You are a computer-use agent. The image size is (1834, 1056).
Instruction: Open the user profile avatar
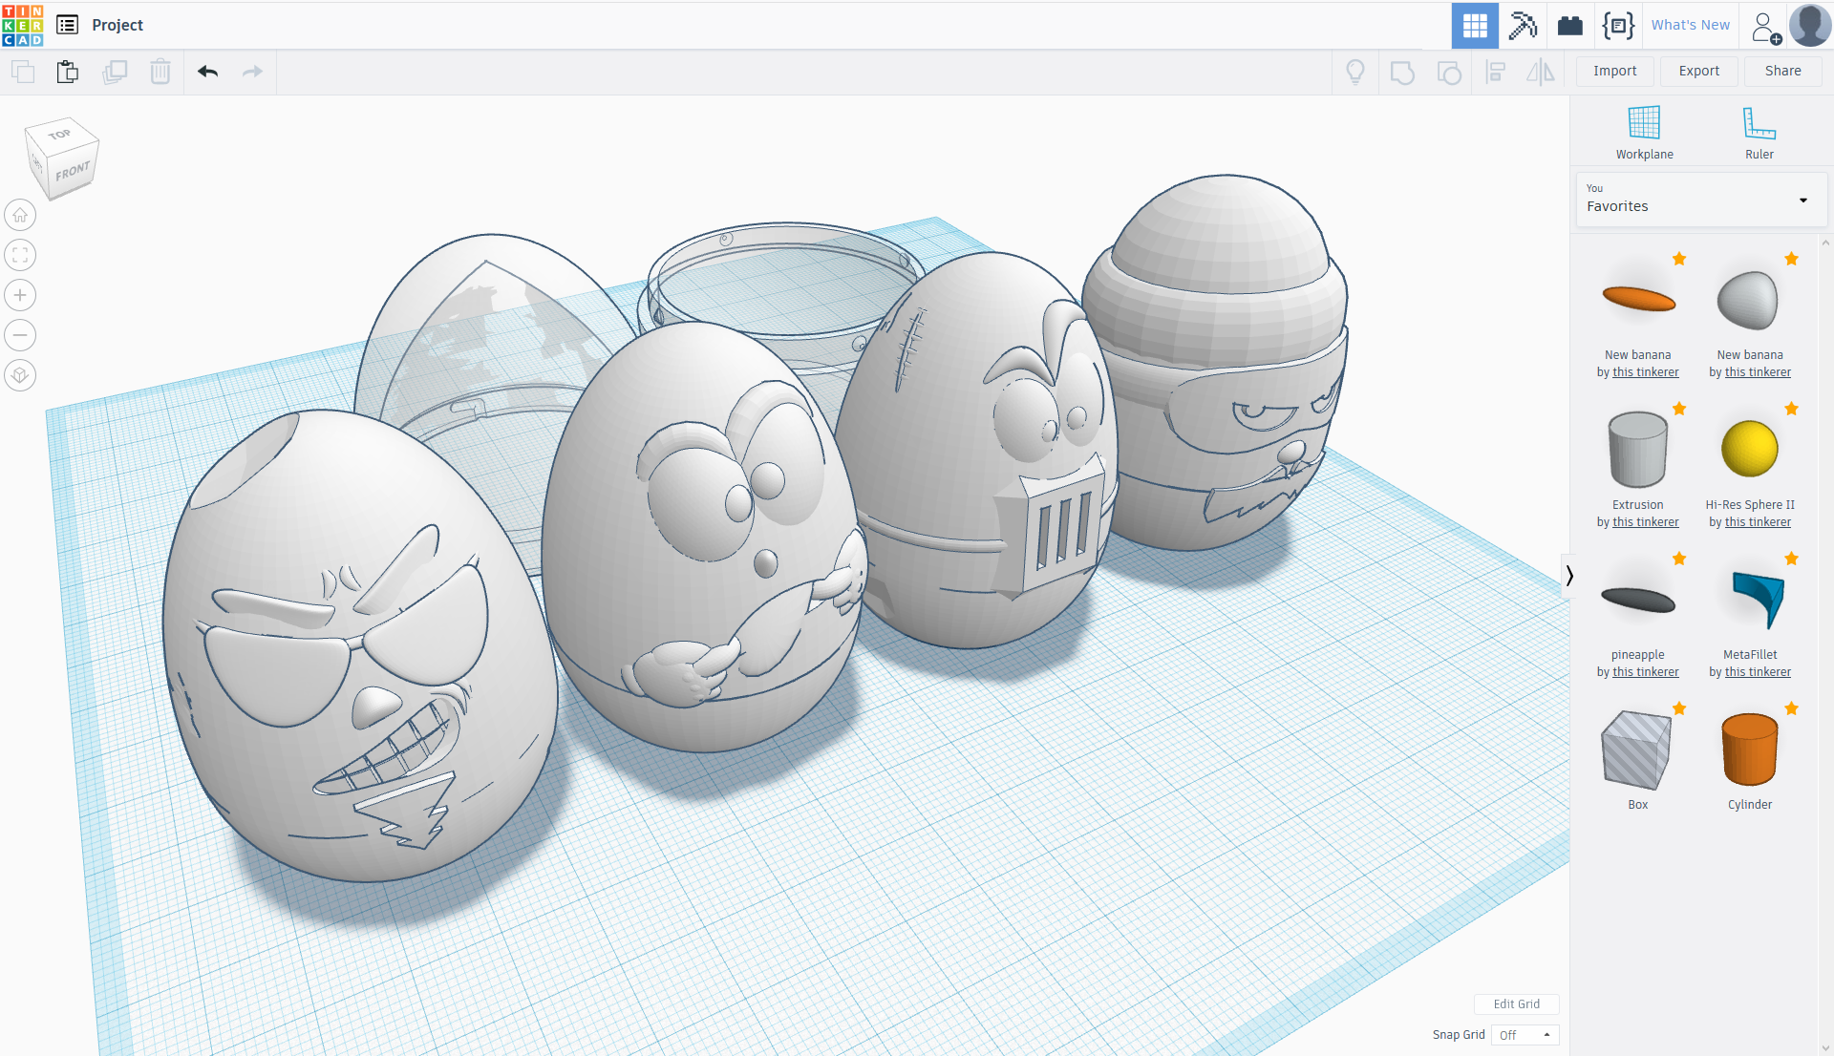coord(1810,25)
